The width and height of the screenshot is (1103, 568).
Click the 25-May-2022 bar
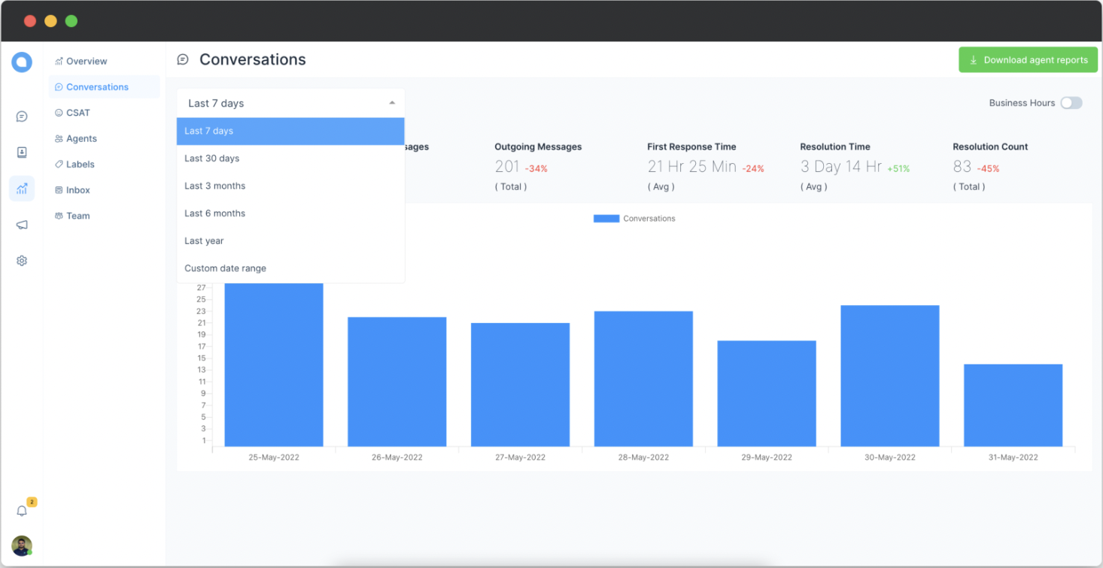tap(274, 364)
